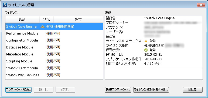Click green check icon beside 保守状況
This screenshot has height=98, width=208.
tap(146, 50)
